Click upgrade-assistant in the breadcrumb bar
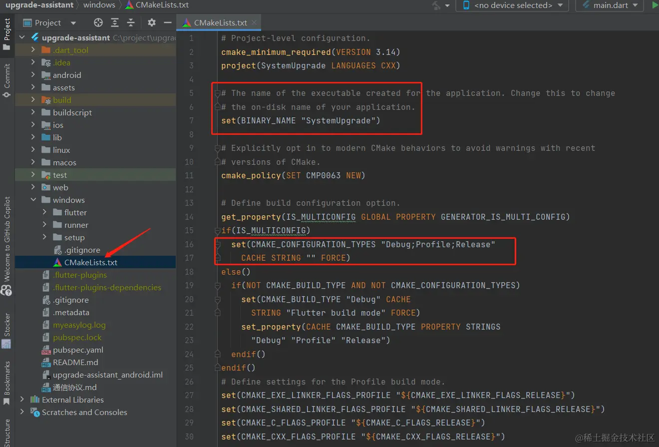The width and height of the screenshot is (659, 447). [x=39, y=5]
